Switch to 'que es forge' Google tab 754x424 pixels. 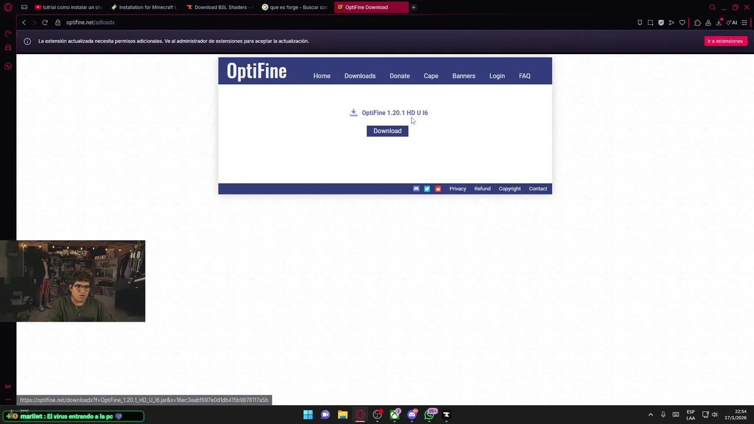coord(296,7)
